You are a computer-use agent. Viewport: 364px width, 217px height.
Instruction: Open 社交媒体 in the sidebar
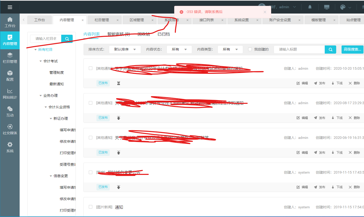click(10, 130)
